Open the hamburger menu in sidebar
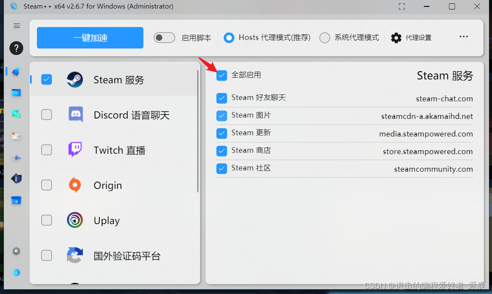 tap(17, 26)
